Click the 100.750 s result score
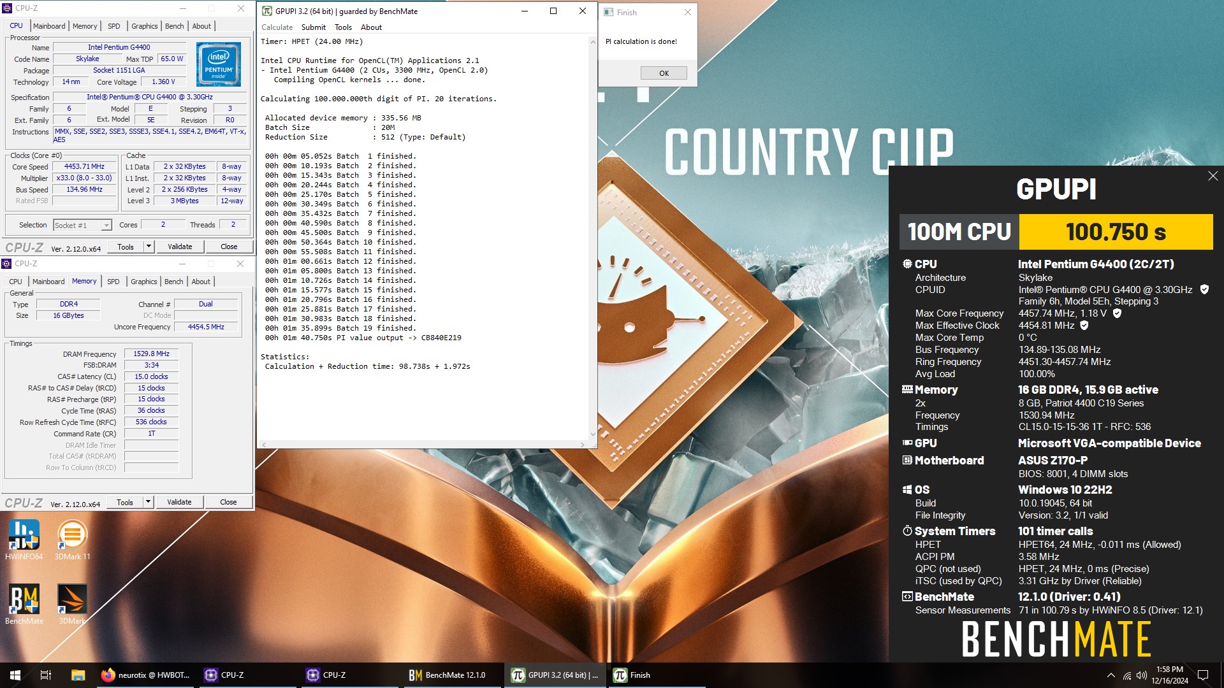1224x688 pixels. point(1116,232)
